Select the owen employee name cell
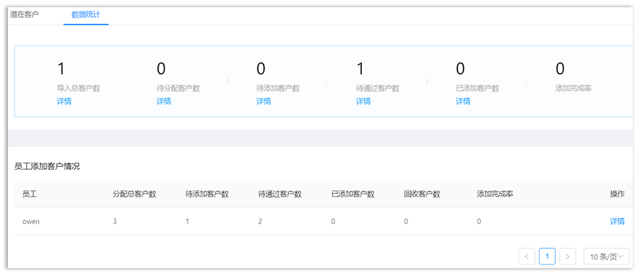Viewport: 640px width, 276px height. [x=31, y=222]
